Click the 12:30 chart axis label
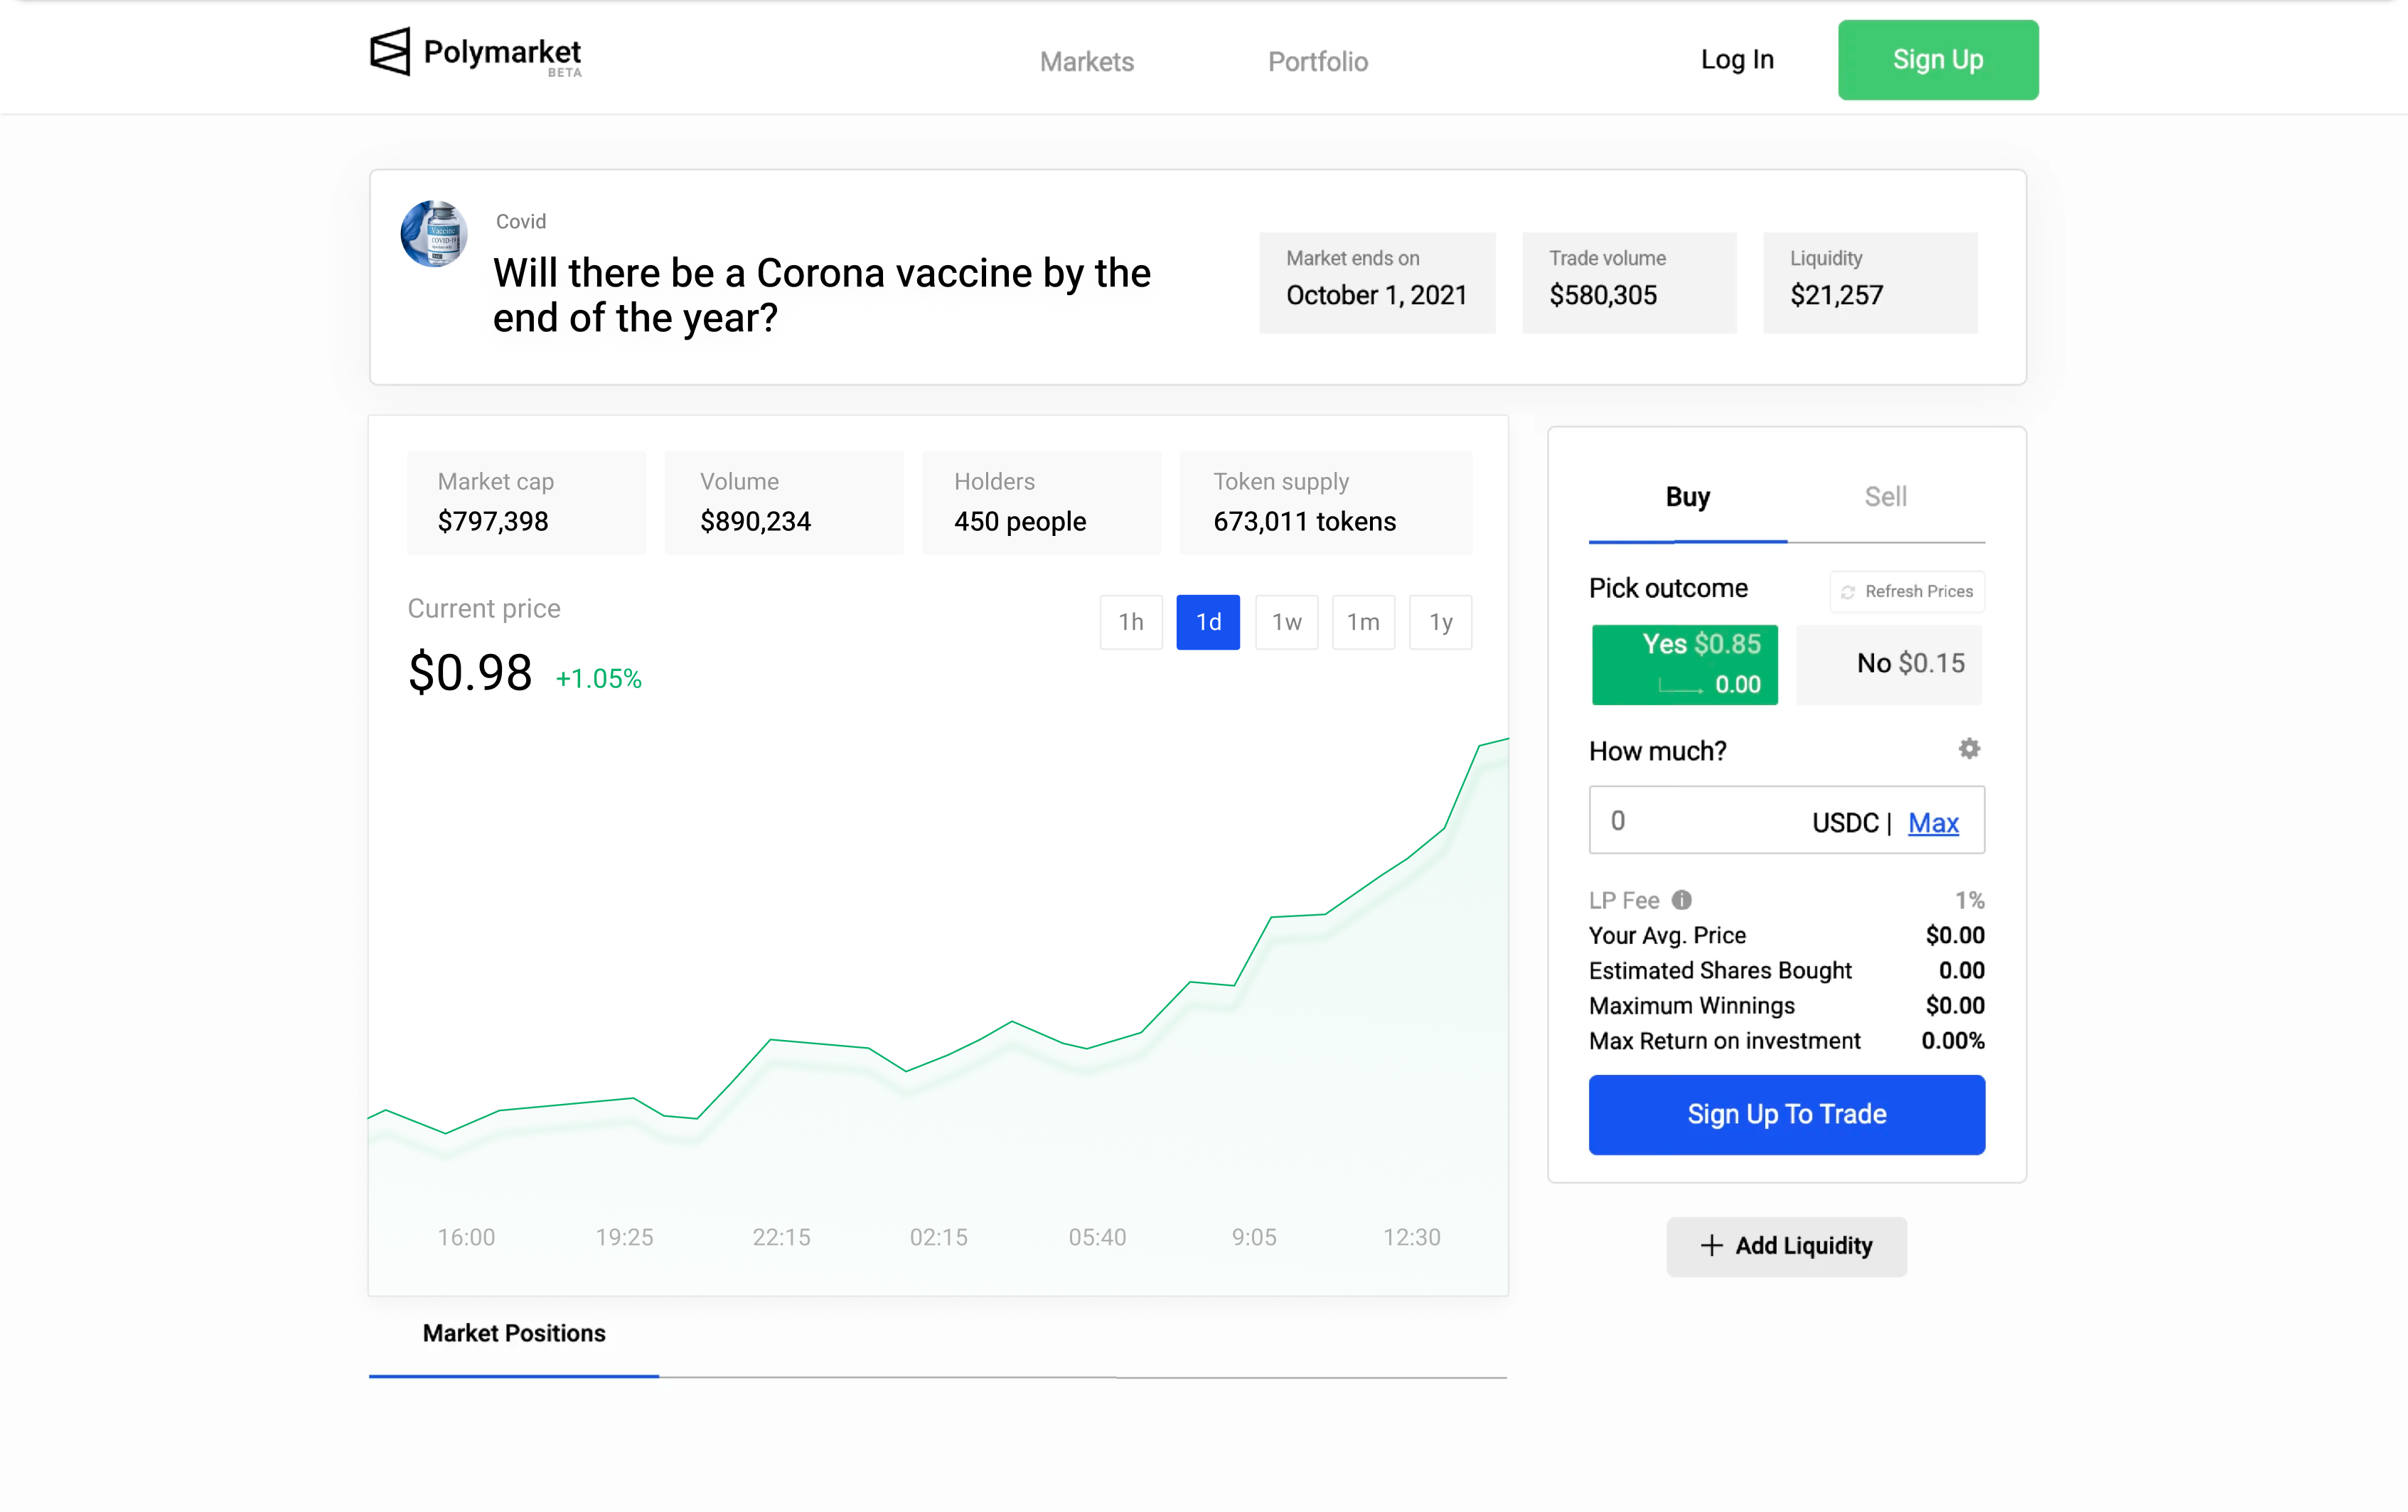Viewport: 2408px width, 1512px height. pos(1411,1237)
